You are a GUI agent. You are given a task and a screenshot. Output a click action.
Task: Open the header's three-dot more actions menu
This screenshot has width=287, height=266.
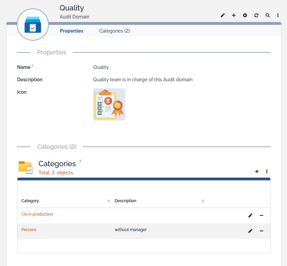point(278,15)
